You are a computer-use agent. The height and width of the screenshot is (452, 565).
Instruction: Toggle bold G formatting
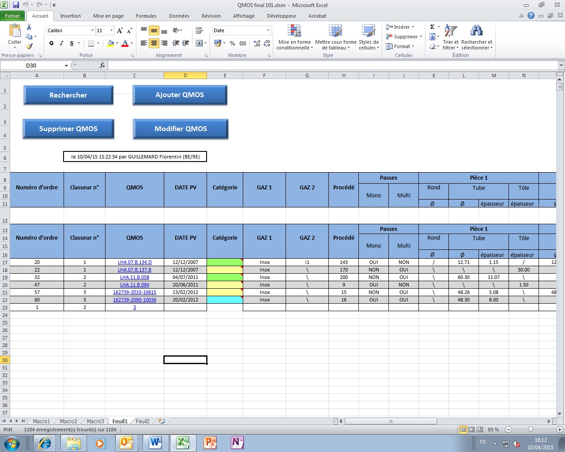tap(52, 43)
